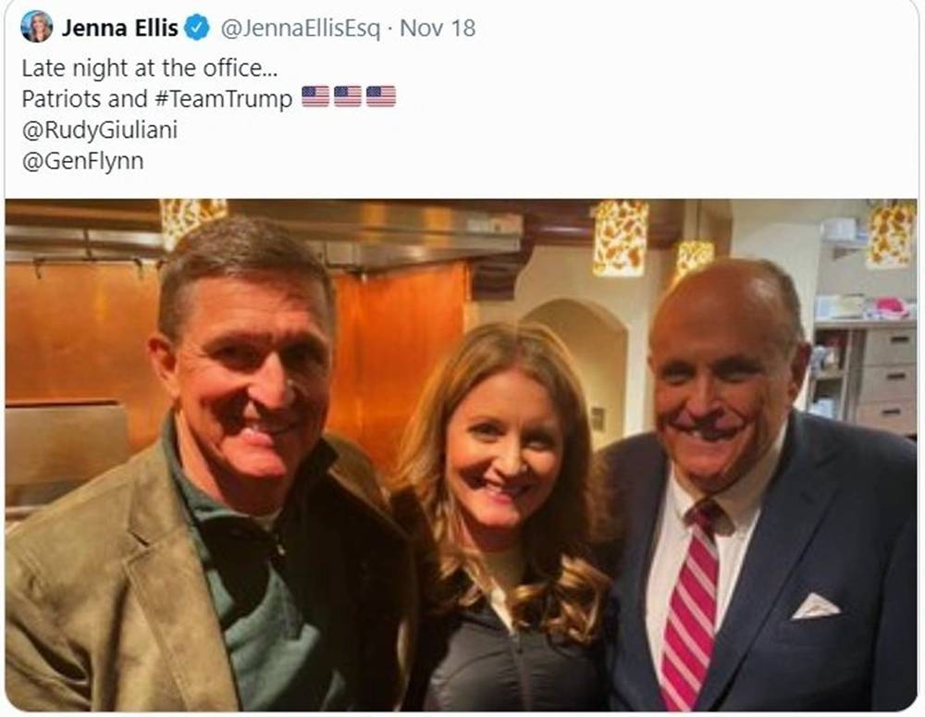The width and height of the screenshot is (925, 717).
Task: Open the Jenna Ellis display name
Action: click(x=119, y=28)
